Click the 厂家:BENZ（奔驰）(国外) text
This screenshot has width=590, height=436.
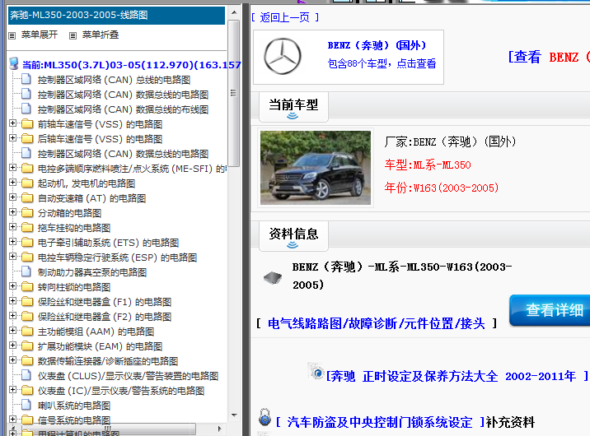pyautogui.click(x=451, y=142)
